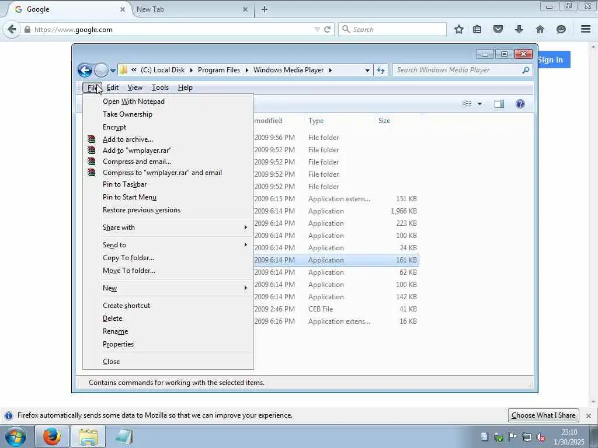Click refresh button beside Explorer address bar
Screen dimensions: 598x448
[x=381, y=70]
